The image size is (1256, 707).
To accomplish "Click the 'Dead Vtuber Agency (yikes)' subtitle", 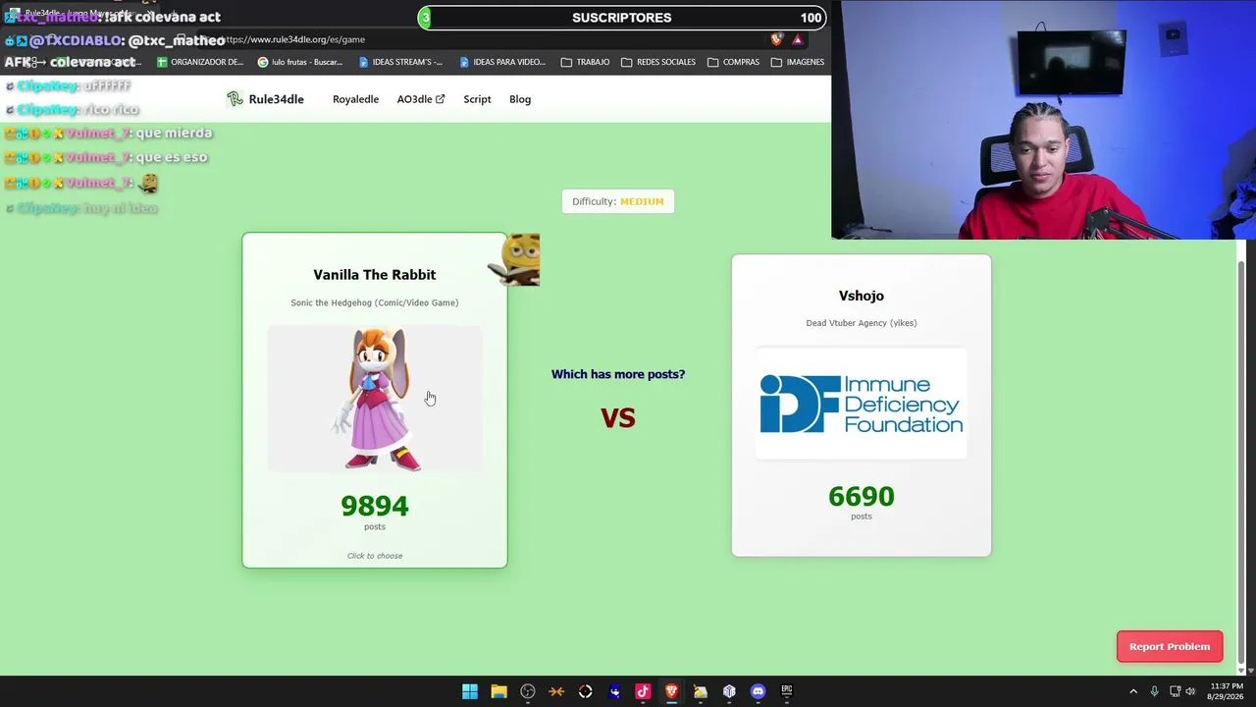I will tap(862, 323).
